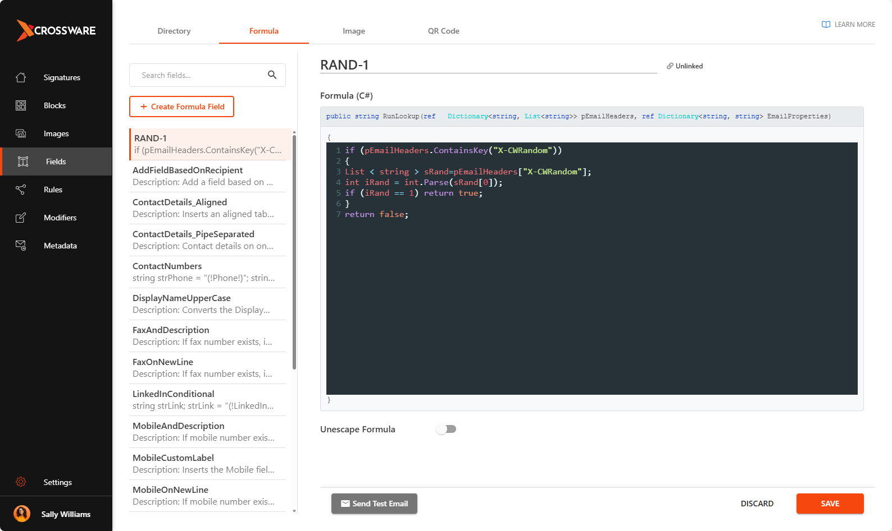The height and width of the screenshot is (531, 892).
Task: Select the Rules share-style icon
Action: [21, 190]
